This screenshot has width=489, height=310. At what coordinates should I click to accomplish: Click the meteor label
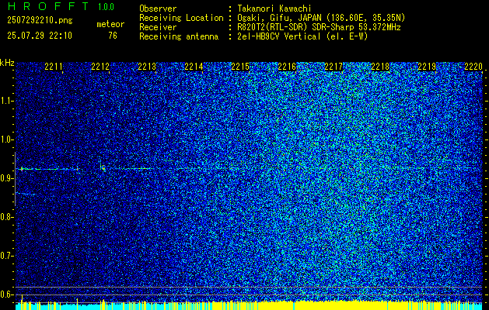coord(110,24)
